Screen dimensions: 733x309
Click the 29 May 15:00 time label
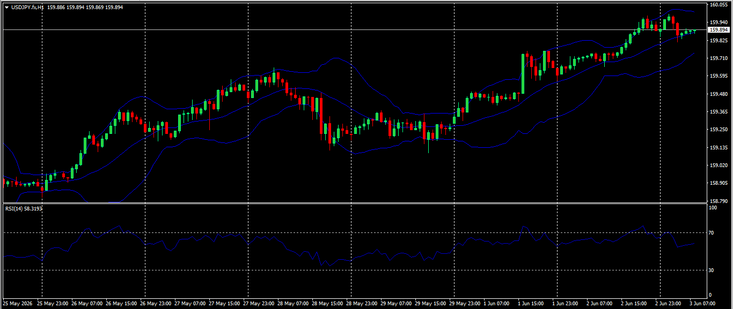point(430,303)
